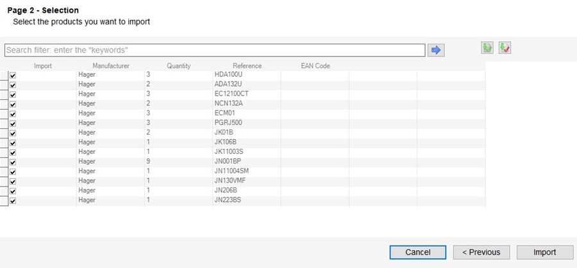Select the reference cell JN11004SM

click(247, 171)
